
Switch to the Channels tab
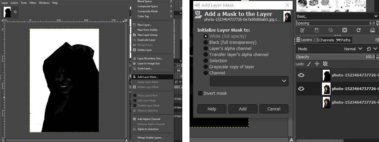pos(324,40)
